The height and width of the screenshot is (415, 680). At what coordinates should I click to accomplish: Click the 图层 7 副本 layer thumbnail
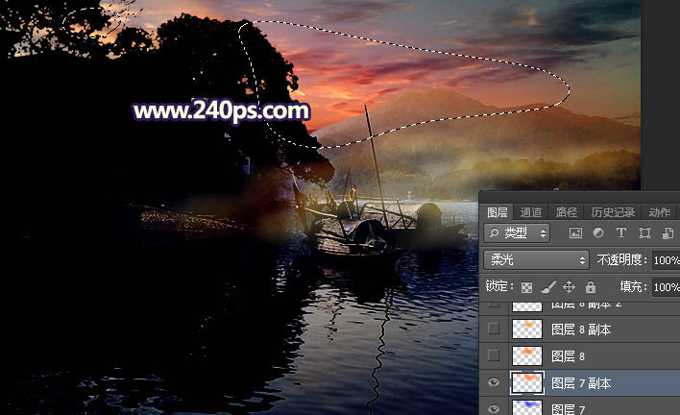click(x=527, y=383)
